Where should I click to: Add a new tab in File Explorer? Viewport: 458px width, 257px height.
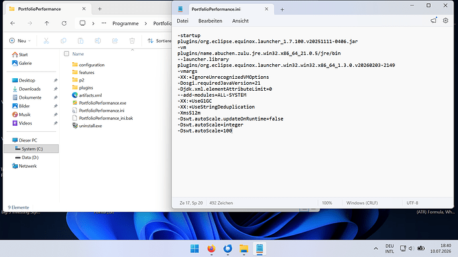pos(100,9)
